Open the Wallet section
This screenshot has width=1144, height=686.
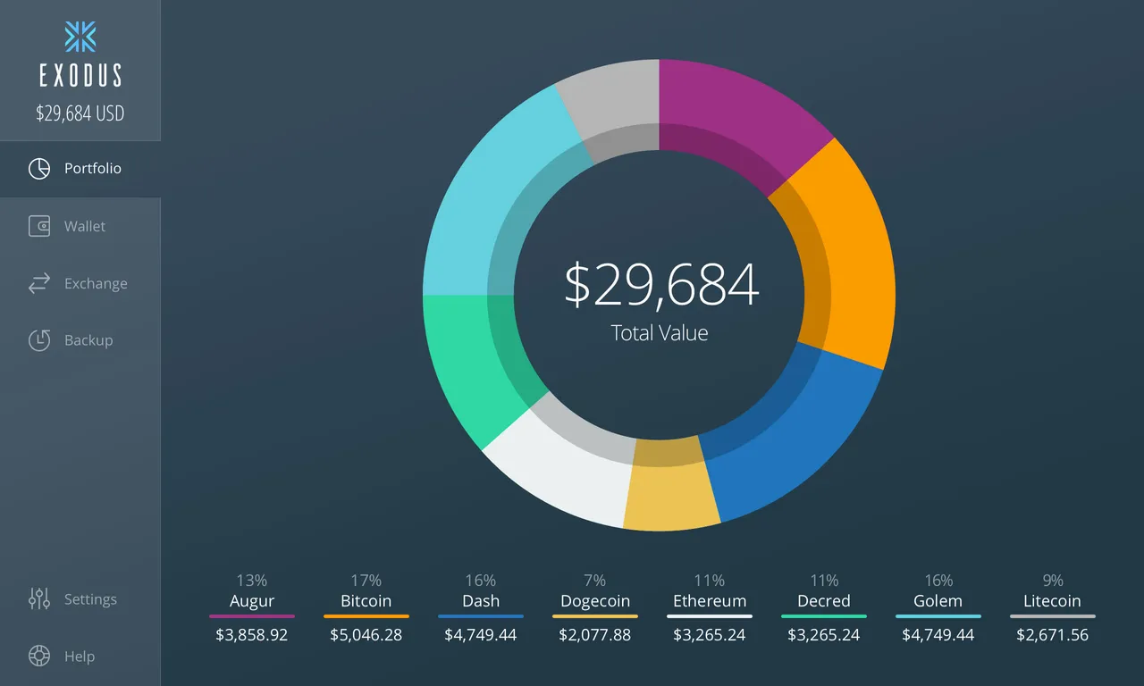(x=80, y=226)
